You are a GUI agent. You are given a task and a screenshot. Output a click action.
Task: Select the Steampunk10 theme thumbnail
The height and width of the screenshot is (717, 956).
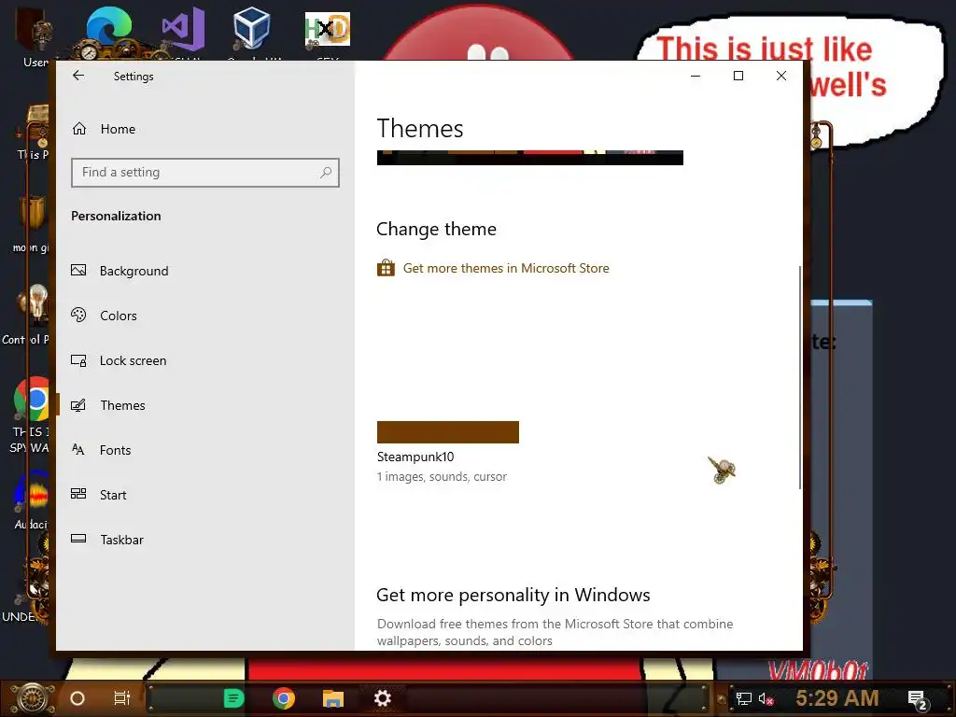[x=447, y=431]
